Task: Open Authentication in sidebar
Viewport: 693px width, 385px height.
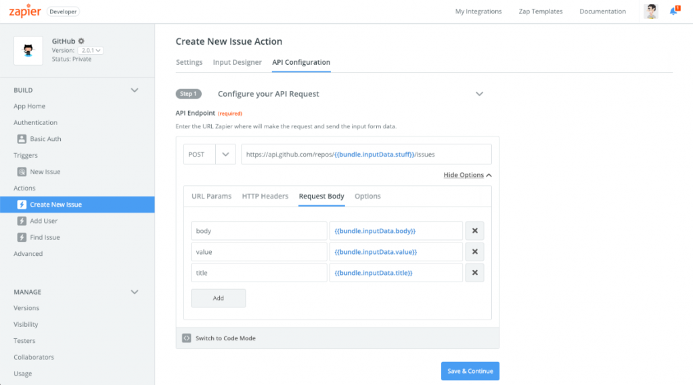Action: (x=35, y=123)
